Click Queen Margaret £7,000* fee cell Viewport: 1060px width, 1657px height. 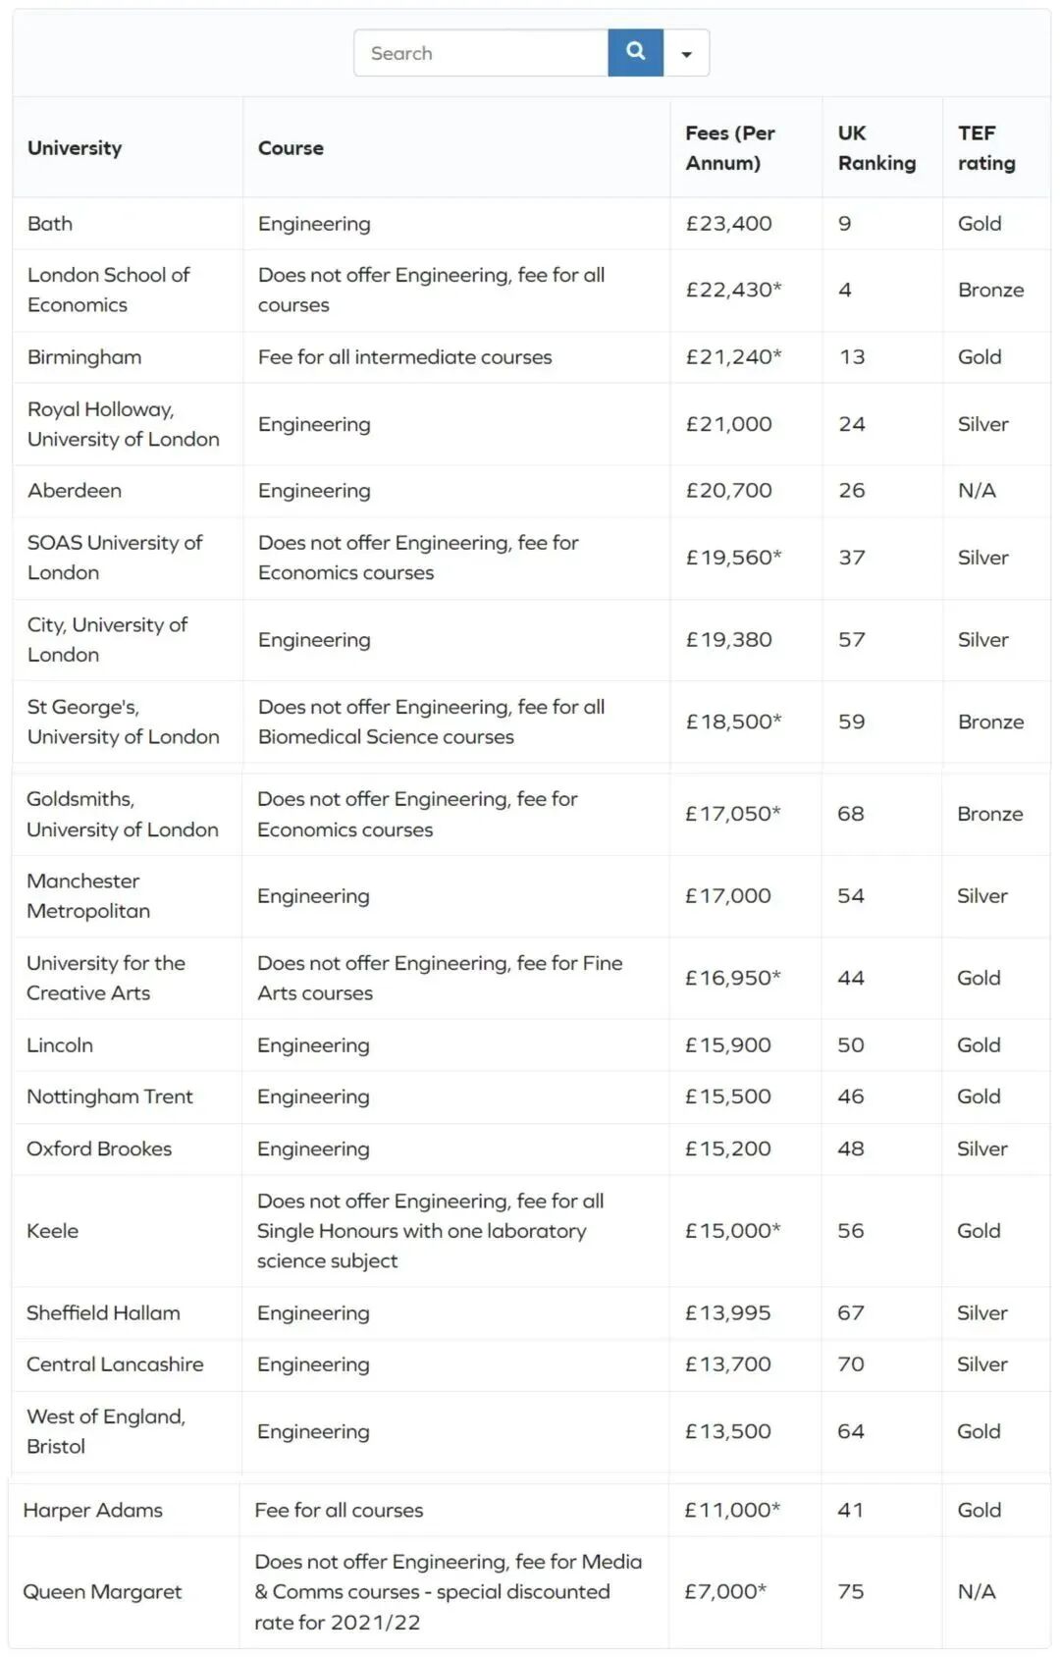pyautogui.click(x=725, y=1592)
